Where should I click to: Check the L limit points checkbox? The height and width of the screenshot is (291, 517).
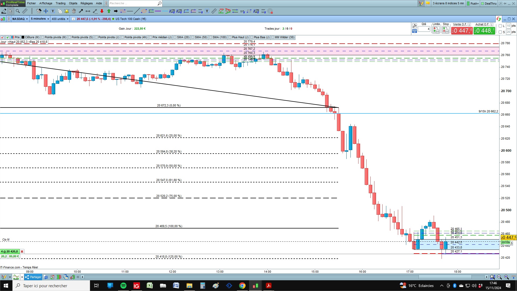click(500, 26)
